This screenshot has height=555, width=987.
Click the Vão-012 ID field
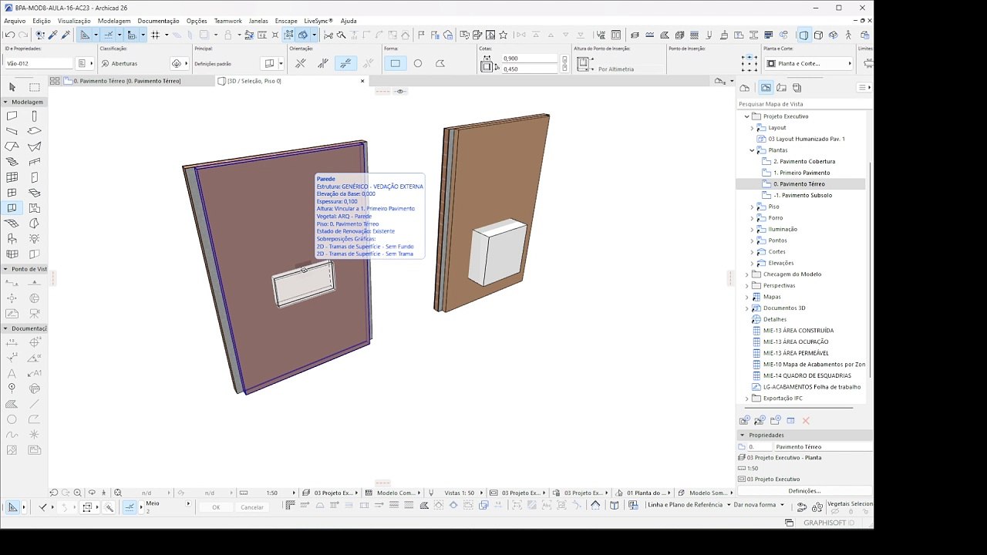[39, 63]
